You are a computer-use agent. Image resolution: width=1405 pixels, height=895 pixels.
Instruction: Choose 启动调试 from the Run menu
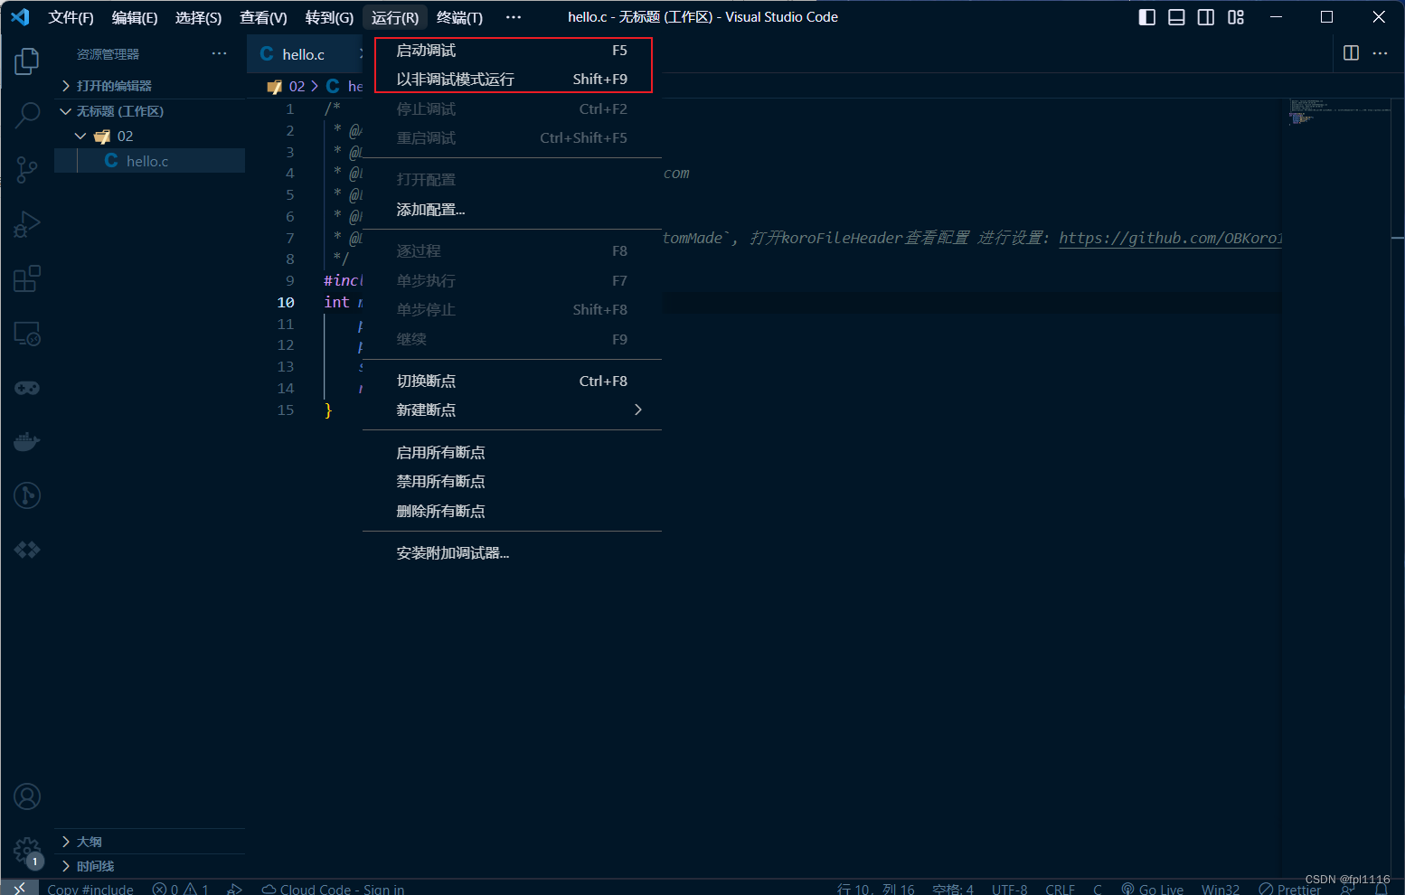tap(512, 51)
